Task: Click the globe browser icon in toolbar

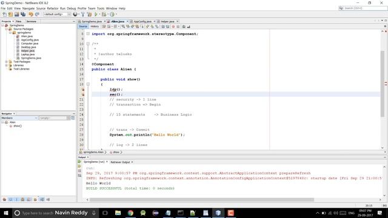Action: pos(75,15)
